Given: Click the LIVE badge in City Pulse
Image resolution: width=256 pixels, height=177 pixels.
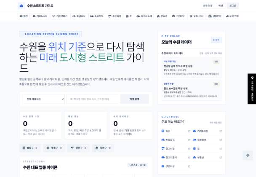Looking at the screenshot, I should [x=216, y=40].
